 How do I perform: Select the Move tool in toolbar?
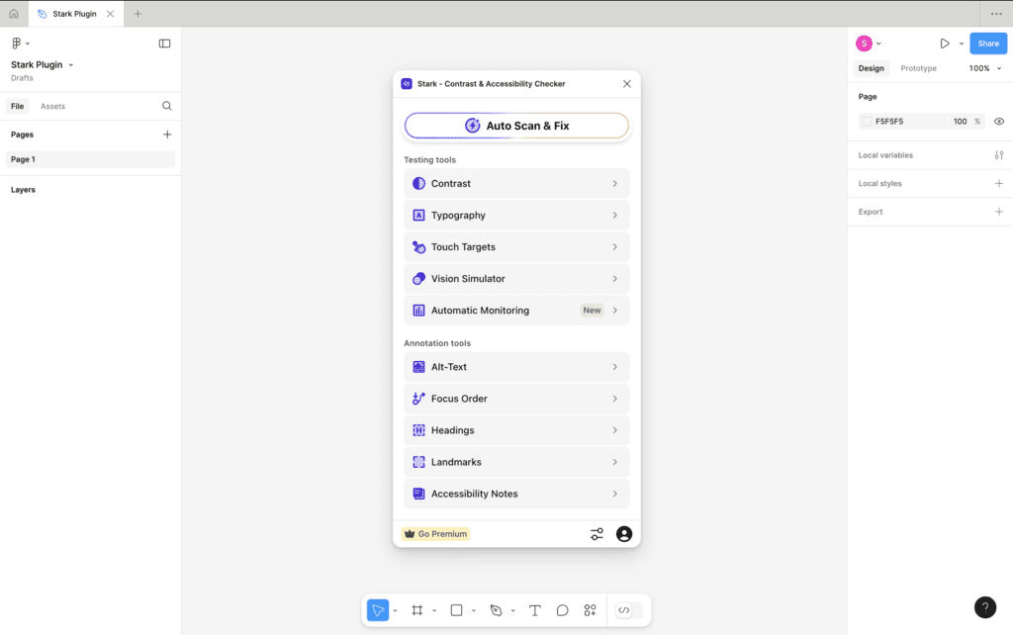[378, 610]
